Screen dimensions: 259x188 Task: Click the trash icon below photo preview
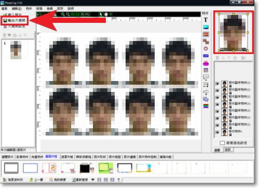click(x=217, y=58)
